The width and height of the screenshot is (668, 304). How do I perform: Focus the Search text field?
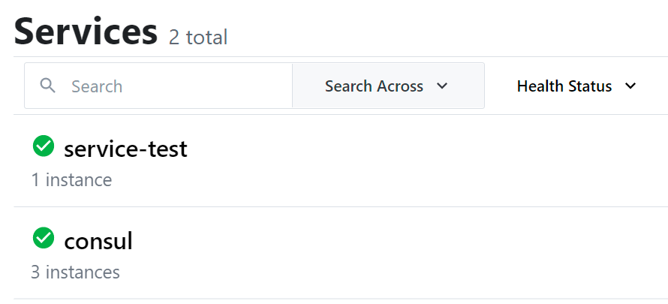coord(158,86)
